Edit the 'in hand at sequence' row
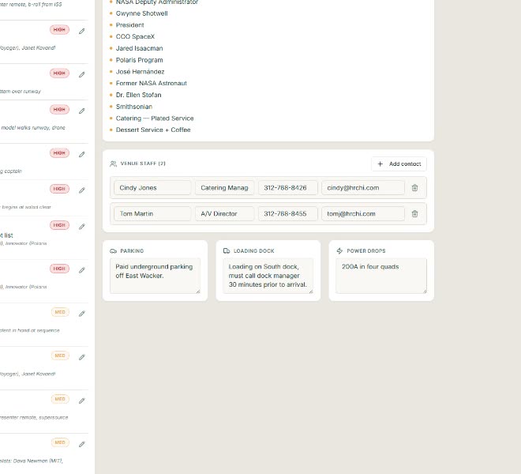The image size is (521, 474). tap(82, 314)
